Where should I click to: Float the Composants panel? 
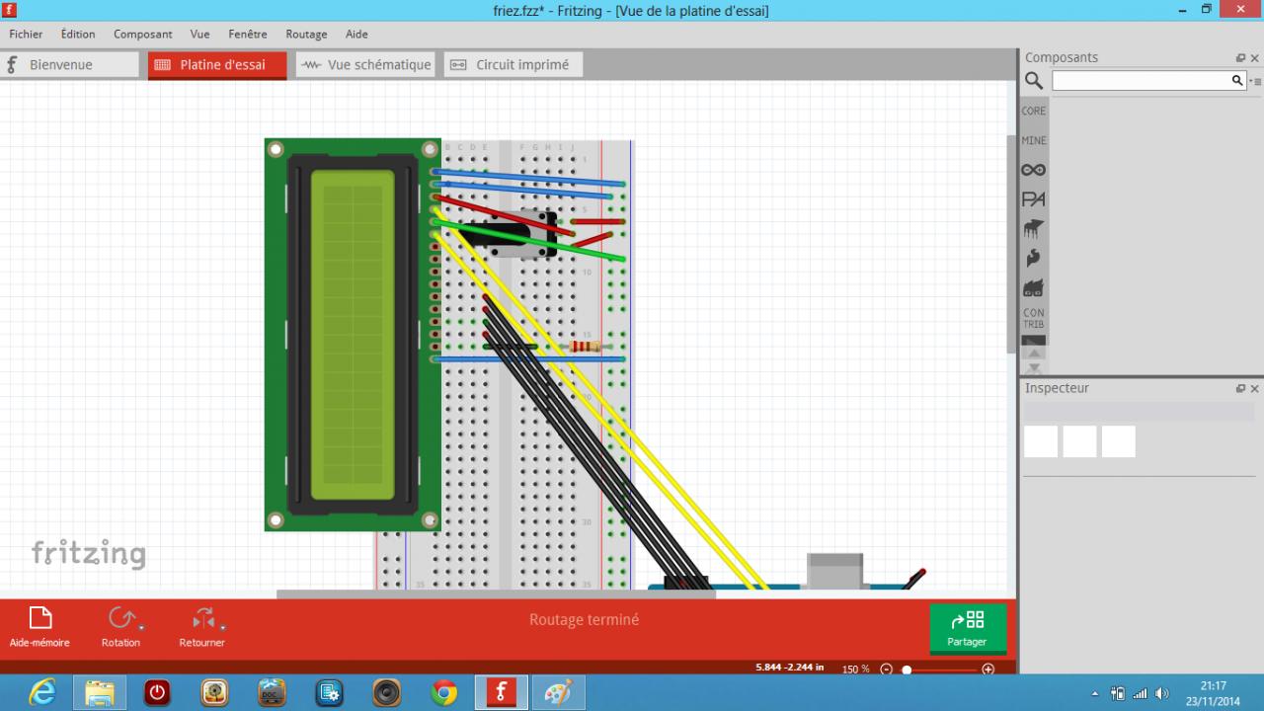pyautogui.click(x=1241, y=58)
